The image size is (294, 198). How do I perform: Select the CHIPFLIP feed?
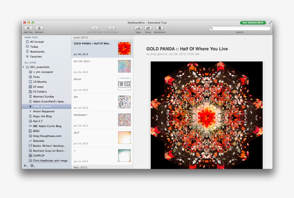(x=47, y=155)
